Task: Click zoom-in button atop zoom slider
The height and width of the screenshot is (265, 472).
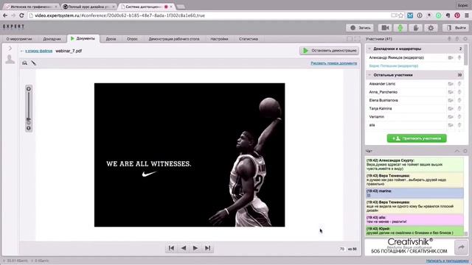Action: 29,89
